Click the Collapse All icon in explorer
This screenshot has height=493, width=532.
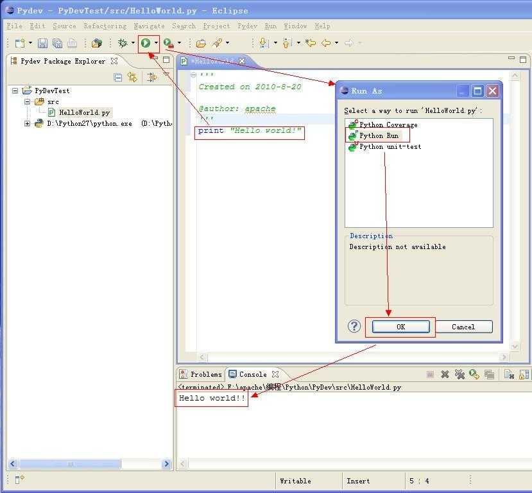tap(117, 78)
